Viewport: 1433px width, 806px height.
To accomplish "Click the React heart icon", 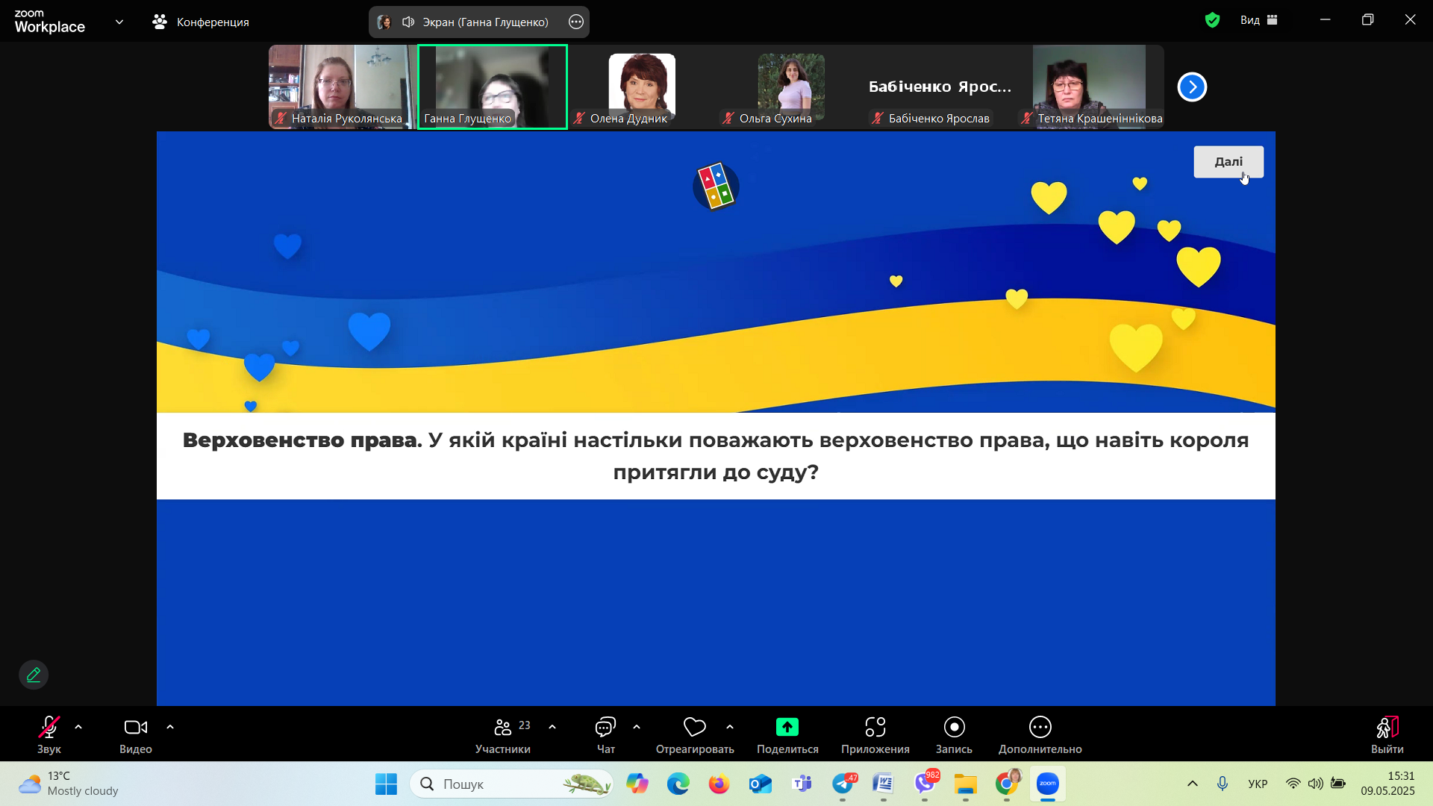I will pos(694,727).
